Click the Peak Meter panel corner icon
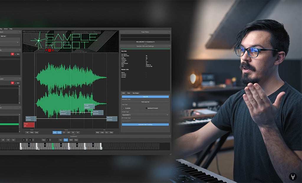Screen dimensions: 302x183 170,32
